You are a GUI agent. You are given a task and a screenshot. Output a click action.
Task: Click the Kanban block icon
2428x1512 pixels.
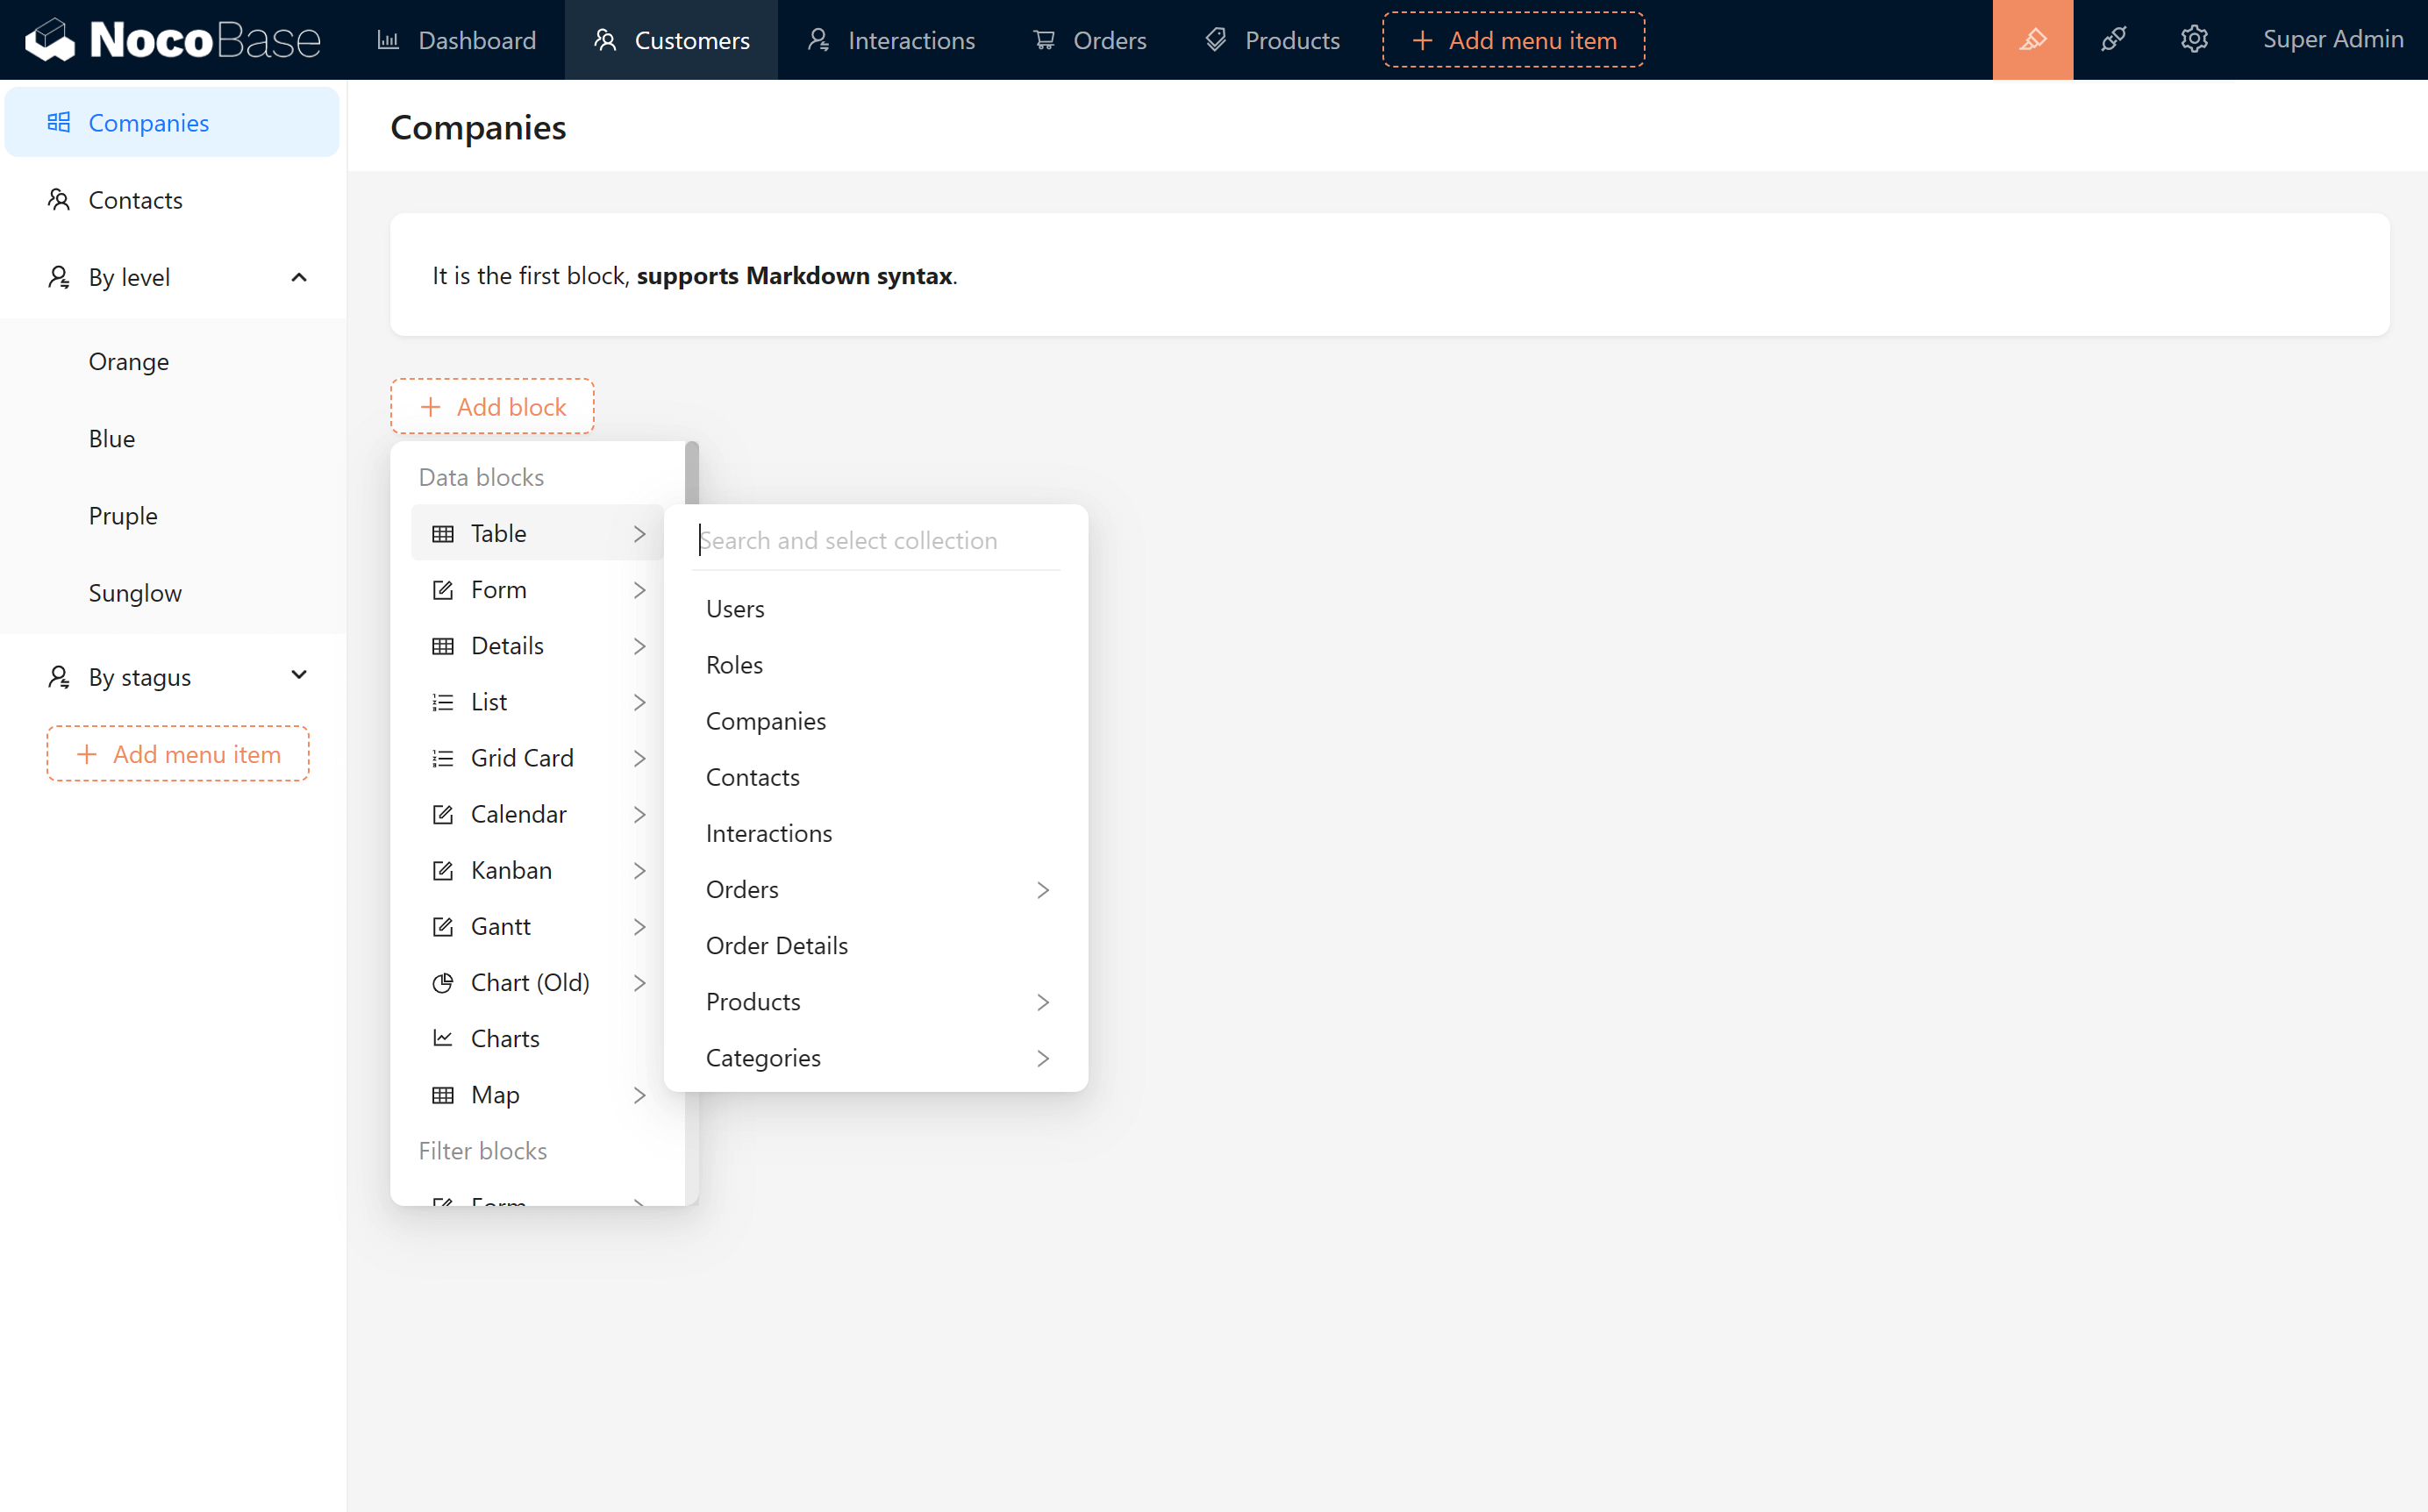(442, 870)
